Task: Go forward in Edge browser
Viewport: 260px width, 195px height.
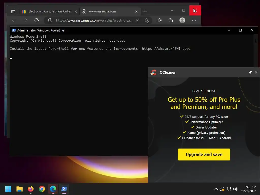Action: point(25,20)
